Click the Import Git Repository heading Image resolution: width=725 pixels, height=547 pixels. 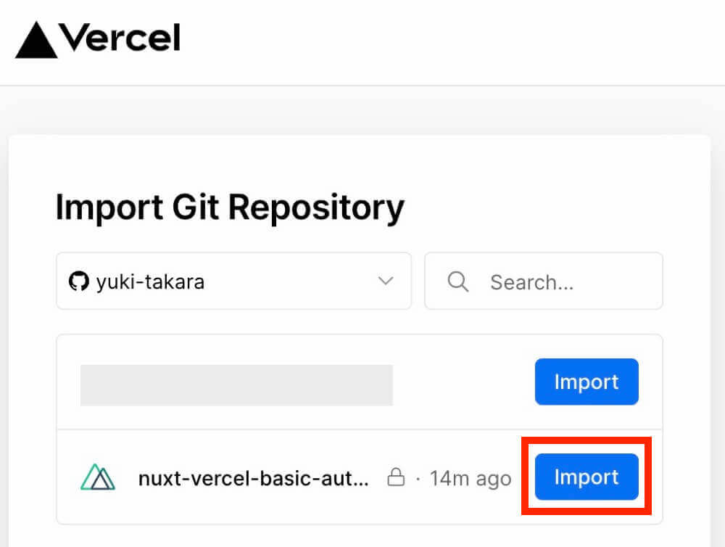(x=229, y=207)
